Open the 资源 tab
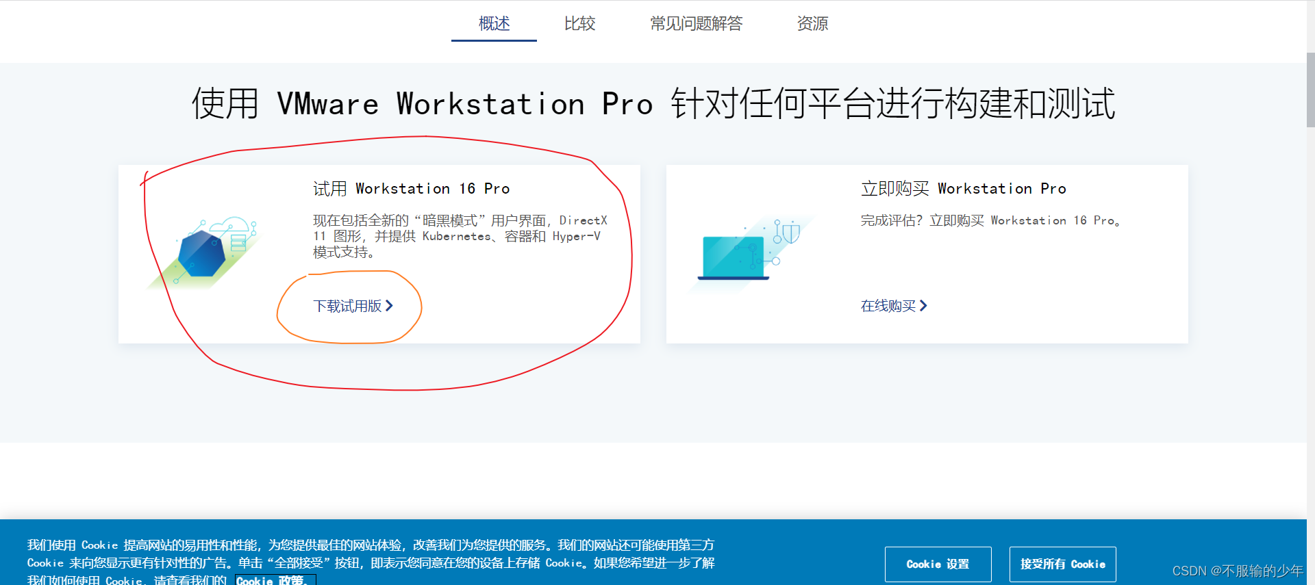The width and height of the screenshot is (1315, 585). [812, 23]
